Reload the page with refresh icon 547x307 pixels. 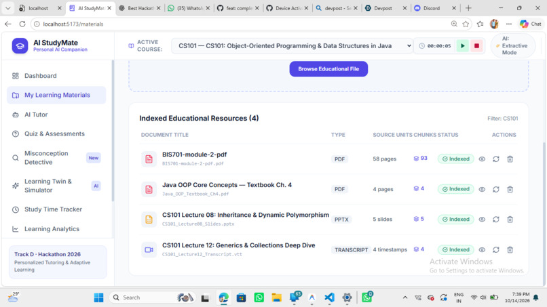[22, 24]
